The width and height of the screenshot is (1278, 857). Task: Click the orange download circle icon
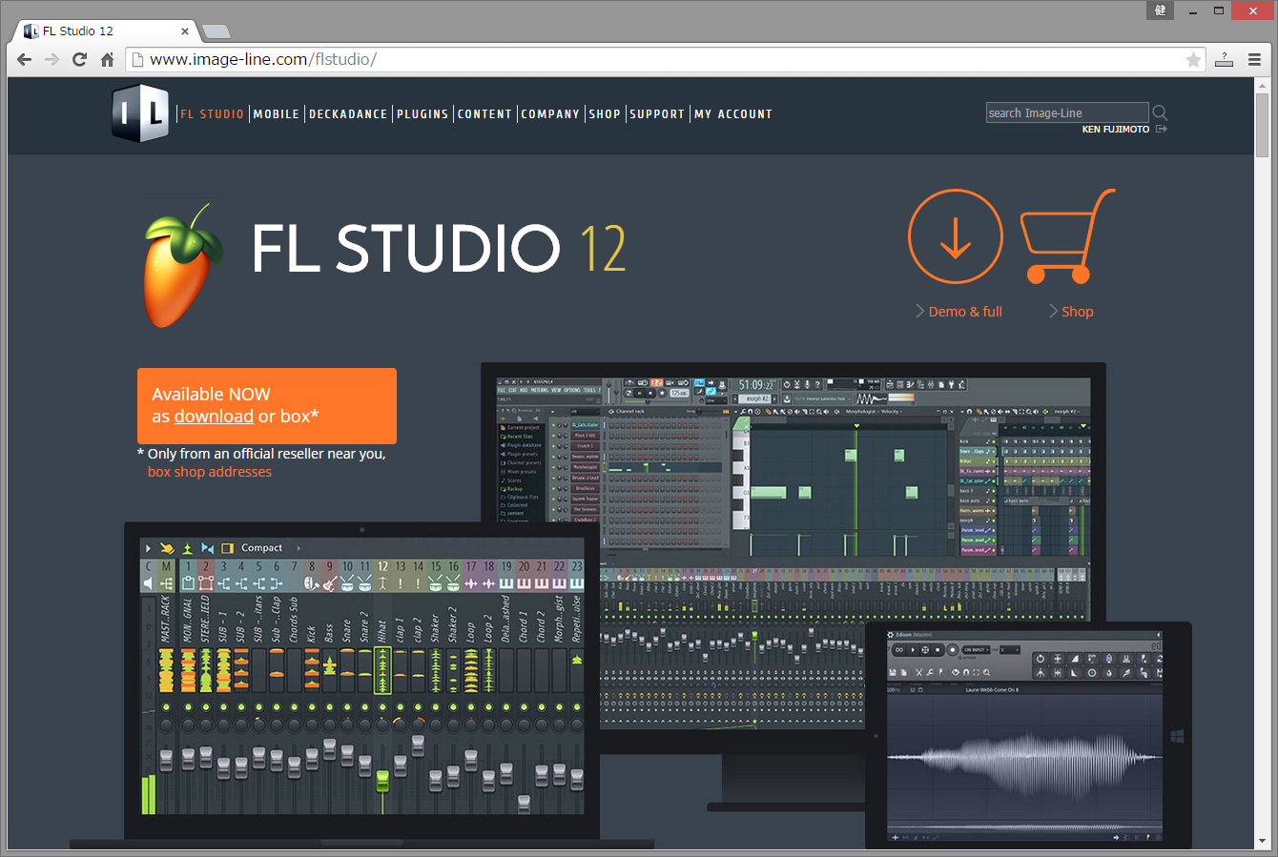point(955,236)
